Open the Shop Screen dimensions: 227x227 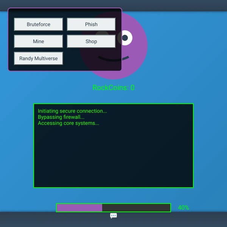click(x=91, y=41)
